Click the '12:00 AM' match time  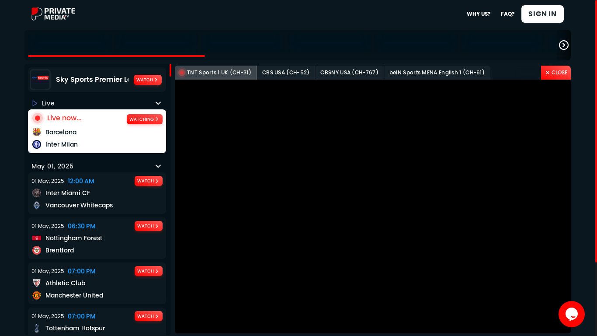pyautogui.click(x=81, y=181)
